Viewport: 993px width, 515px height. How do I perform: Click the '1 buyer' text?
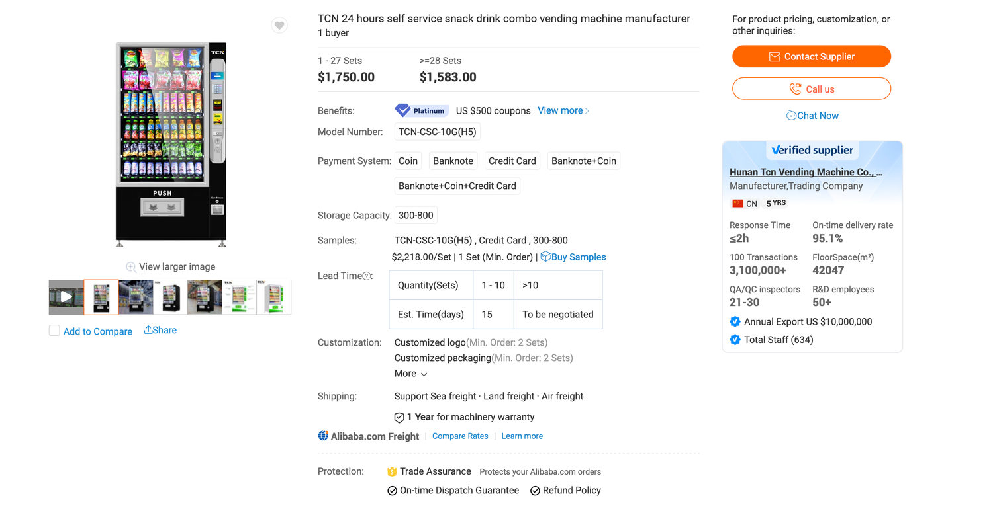(334, 33)
